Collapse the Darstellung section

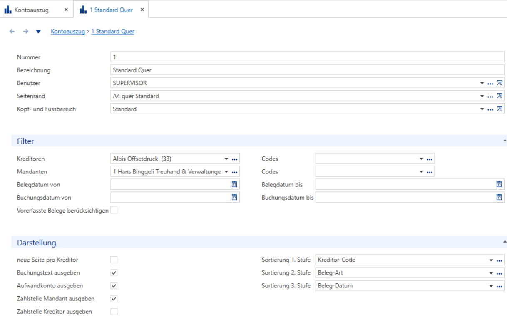tap(505, 241)
